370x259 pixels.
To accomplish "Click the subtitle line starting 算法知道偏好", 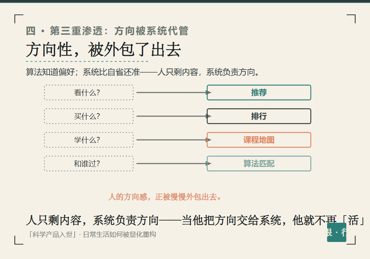I will pos(142,72).
